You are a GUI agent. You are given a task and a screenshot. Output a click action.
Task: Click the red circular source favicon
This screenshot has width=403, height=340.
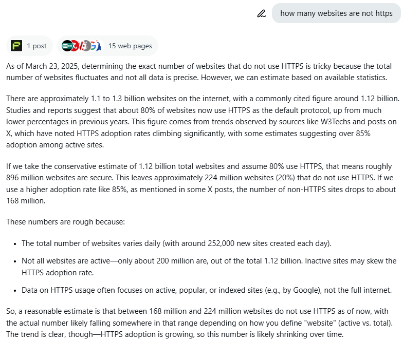tap(76, 46)
